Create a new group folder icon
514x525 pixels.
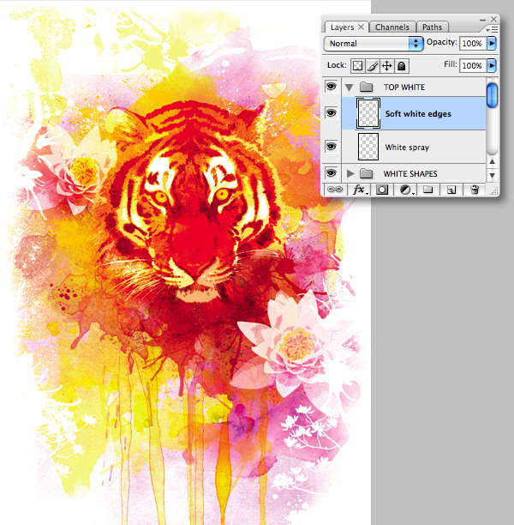[427, 190]
